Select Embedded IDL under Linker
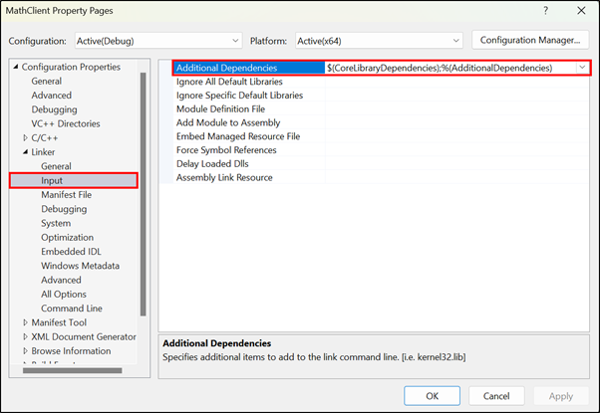The height and width of the screenshot is (413, 600). 71,252
